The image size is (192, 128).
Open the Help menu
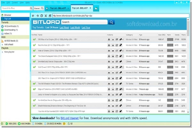point(28,3)
